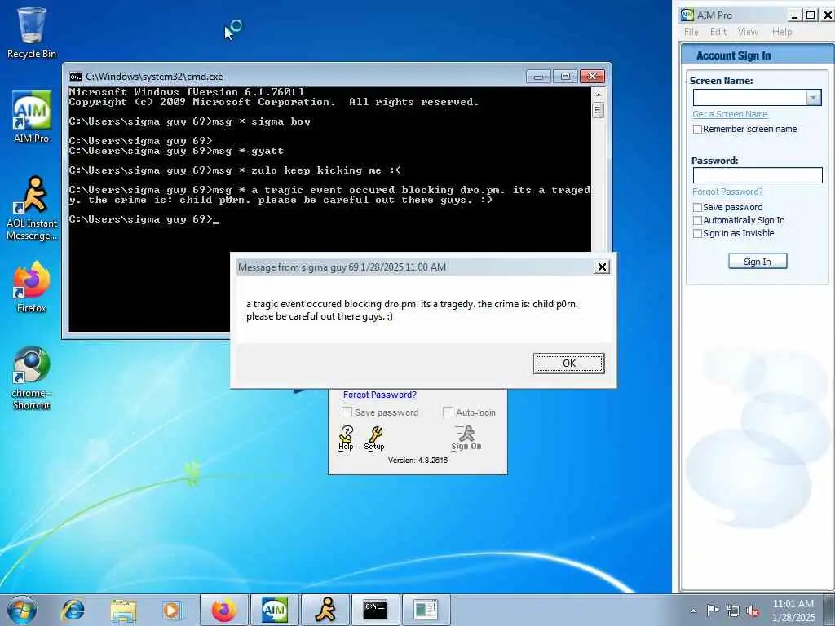Switch to Firefox in the taskbar

pos(223,610)
